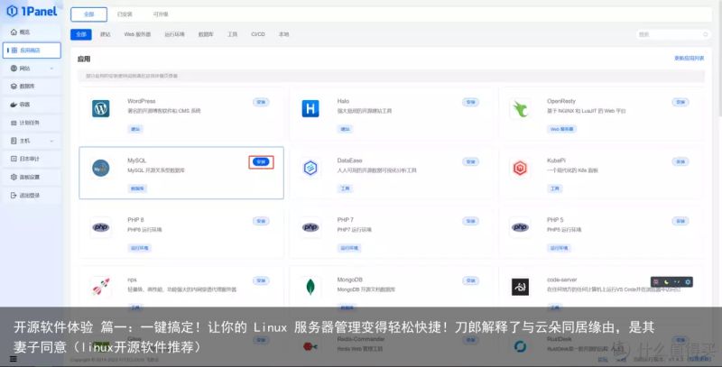Viewport: 722px width, 367px height.
Task: Install the WordPress app
Action: click(261, 102)
